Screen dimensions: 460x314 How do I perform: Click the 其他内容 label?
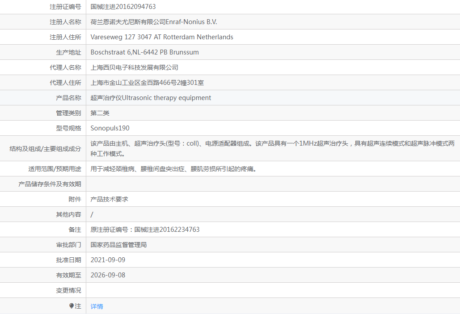pyautogui.click(x=69, y=215)
